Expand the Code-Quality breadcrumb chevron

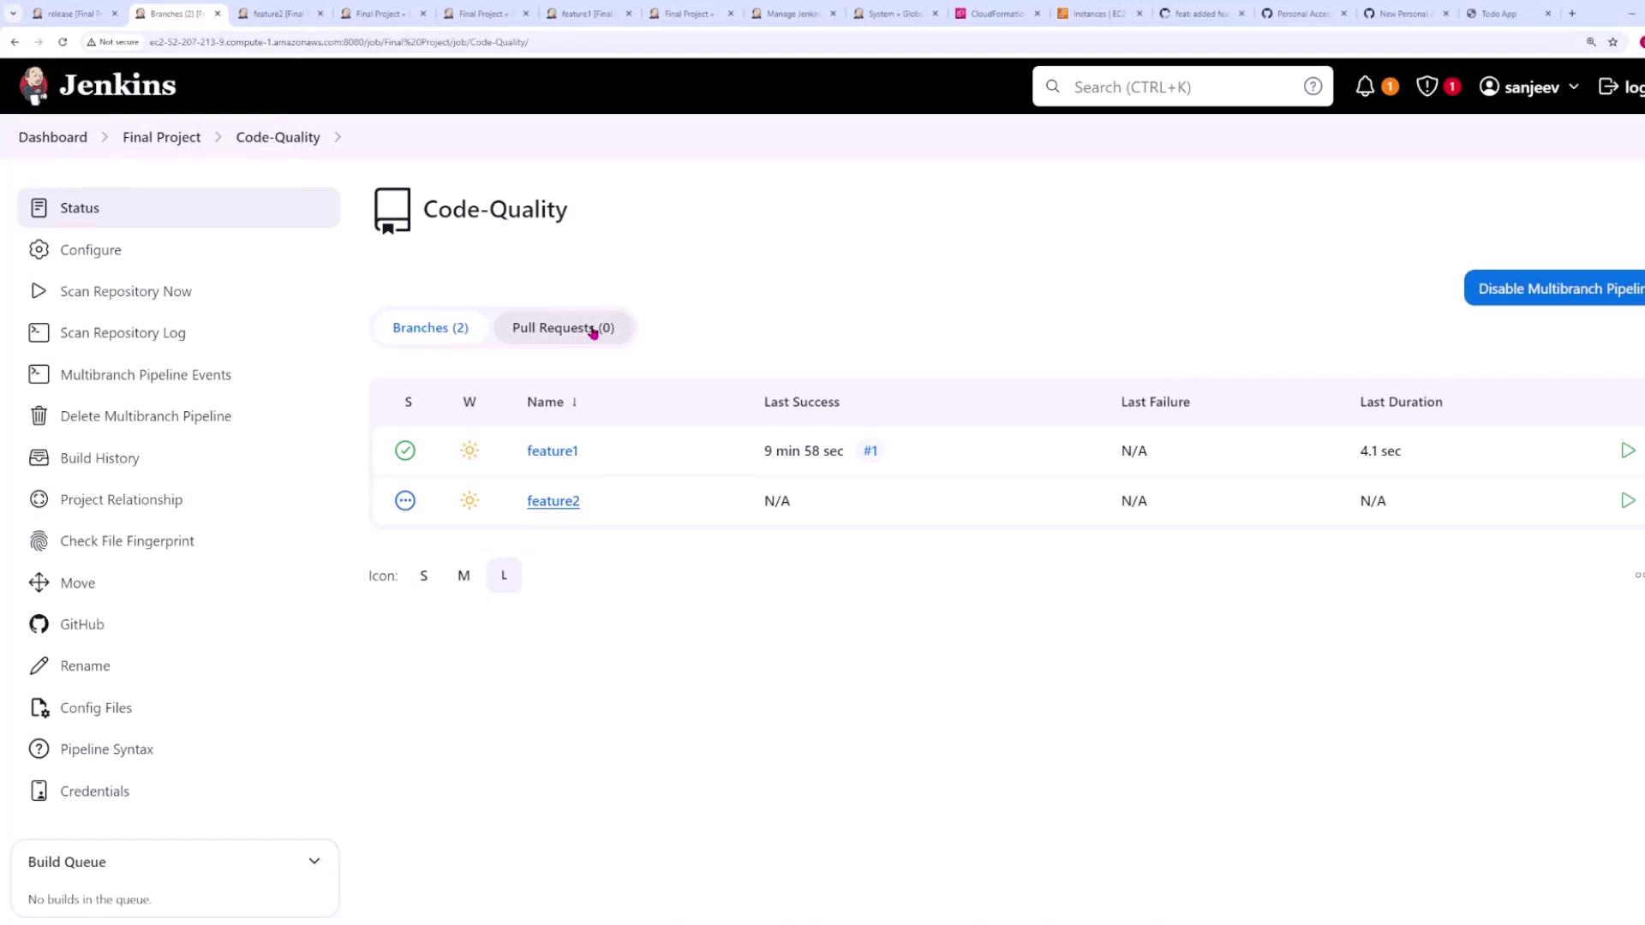tap(338, 137)
